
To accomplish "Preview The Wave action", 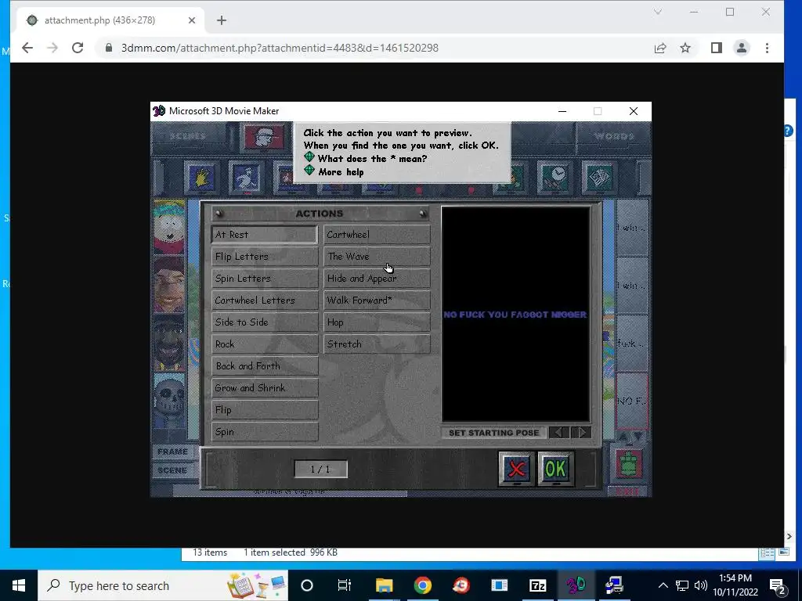I will coord(377,257).
